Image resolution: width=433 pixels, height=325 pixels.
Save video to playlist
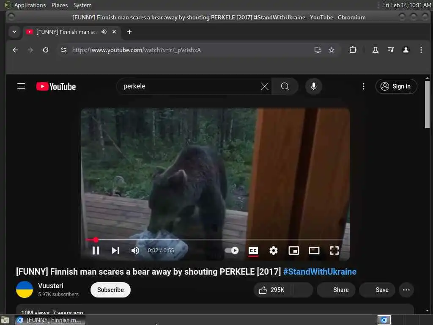[x=377, y=289]
